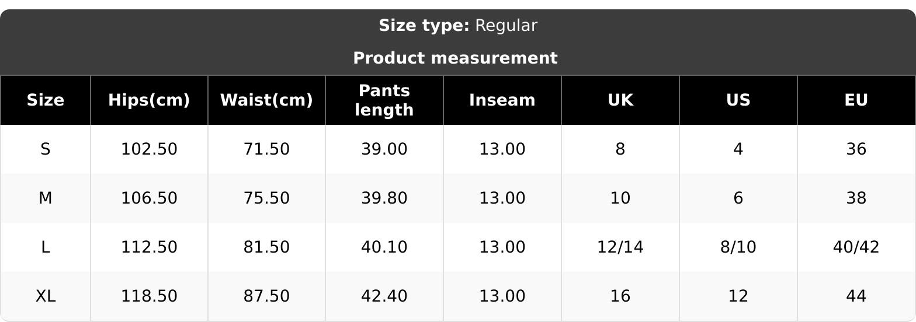Click the Size type: Regular label
Screen dimensions: 916x322
(x=458, y=26)
